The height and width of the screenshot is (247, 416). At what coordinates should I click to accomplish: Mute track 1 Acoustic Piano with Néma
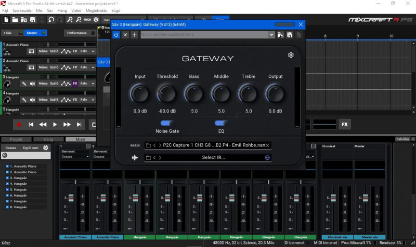(x=43, y=51)
